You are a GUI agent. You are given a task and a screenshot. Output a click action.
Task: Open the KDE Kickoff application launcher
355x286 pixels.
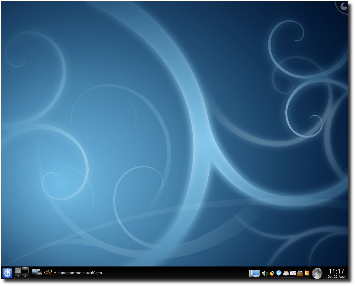click(7, 273)
